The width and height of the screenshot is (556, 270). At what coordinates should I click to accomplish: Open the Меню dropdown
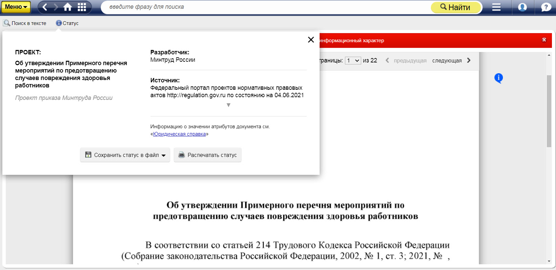[16, 7]
